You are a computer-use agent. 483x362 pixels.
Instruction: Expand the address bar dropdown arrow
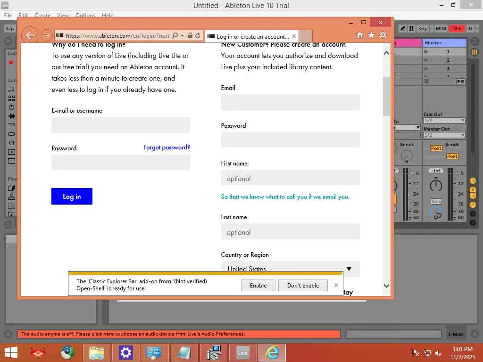(x=183, y=35)
